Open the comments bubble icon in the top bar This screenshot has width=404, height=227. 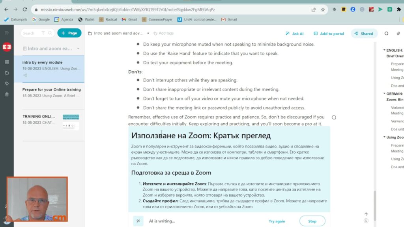coord(386,33)
